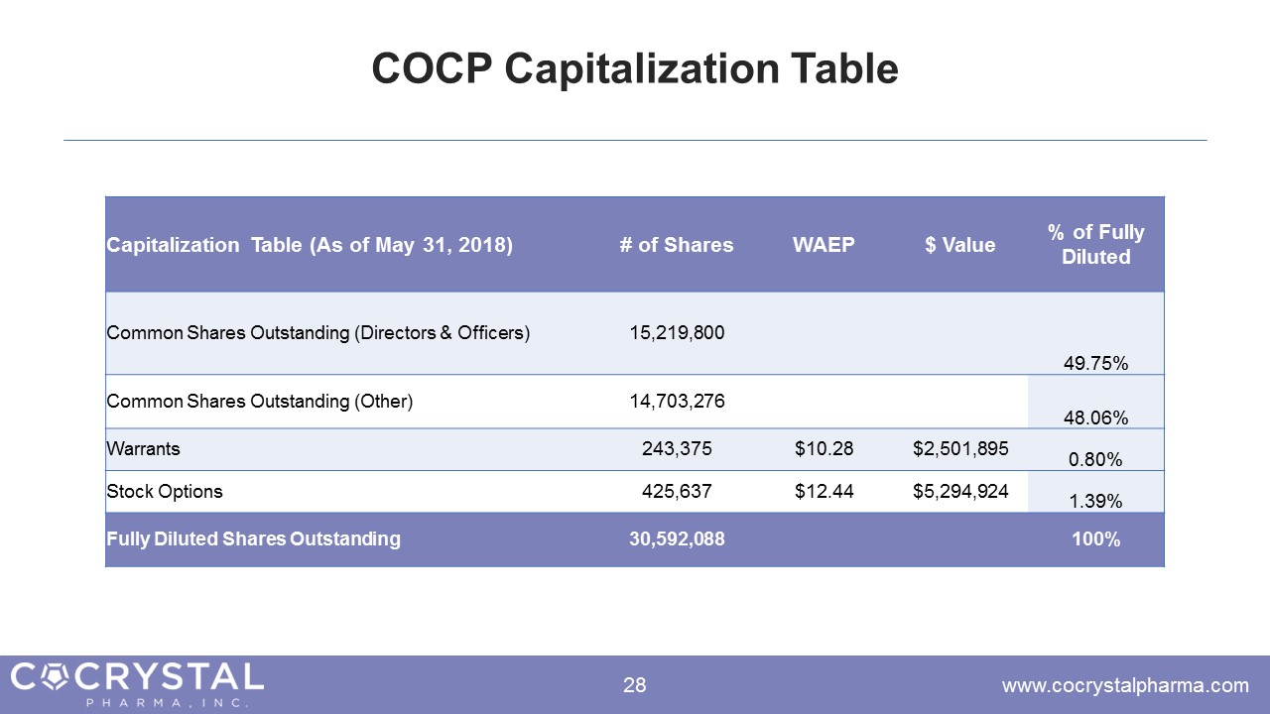Click the 'As of May 31, 2018' header cell
This screenshot has height=714, width=1270.
310,245
